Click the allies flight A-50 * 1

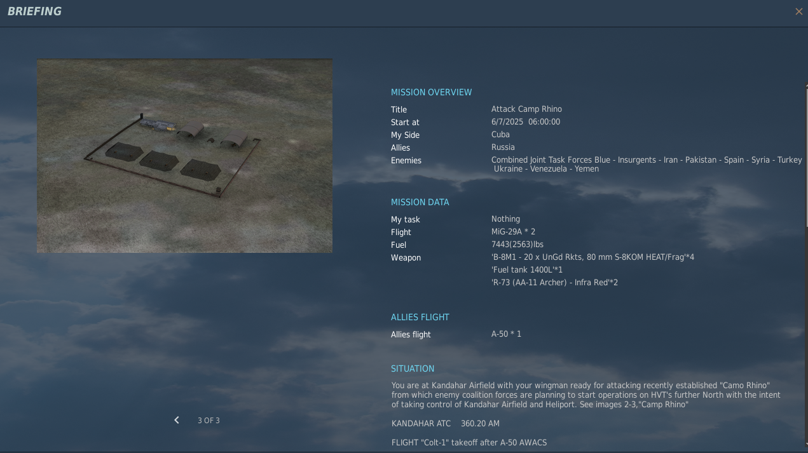click(x=506, y=334)
